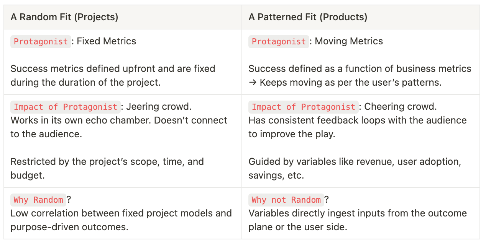Click the text 'Fixed Metrics'
Screen dimensions: 486x244
point(107,41)
